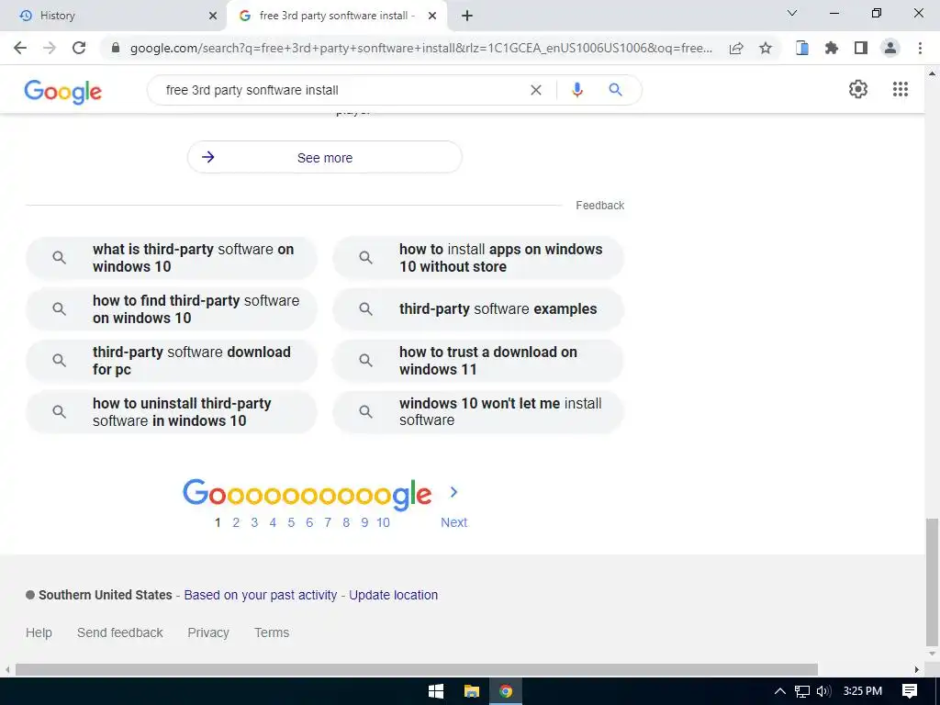Click the horizontal scrollbar thumb
The height and width of the screenshot is (705, 940).
pos(417,669)
